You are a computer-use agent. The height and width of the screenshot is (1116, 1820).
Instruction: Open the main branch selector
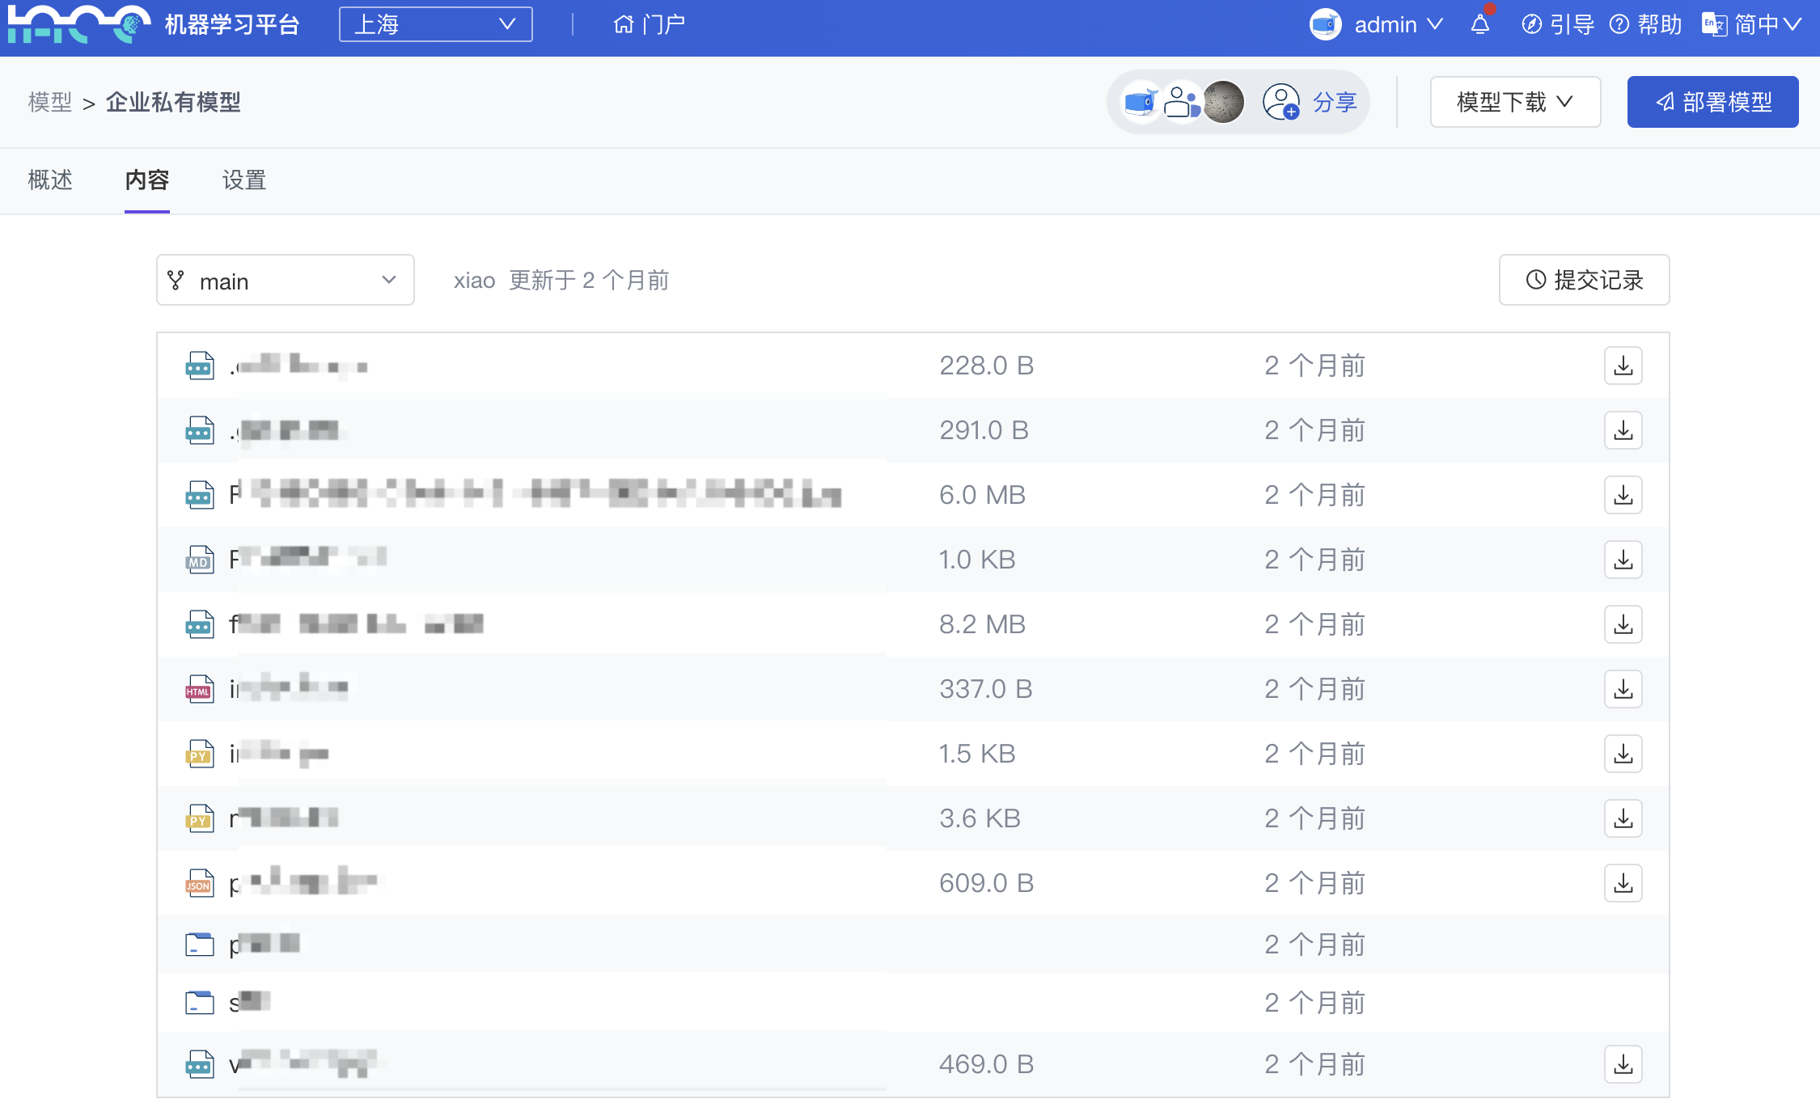(x=285, y=281)
